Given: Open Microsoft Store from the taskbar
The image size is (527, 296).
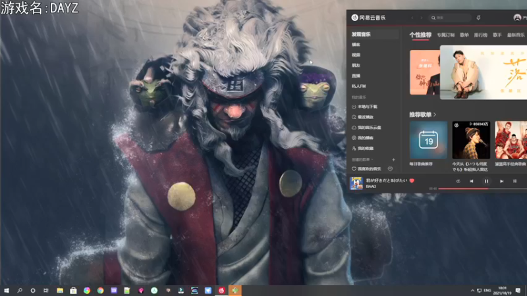Looking at the screenshot, I should tap(73, 291).
